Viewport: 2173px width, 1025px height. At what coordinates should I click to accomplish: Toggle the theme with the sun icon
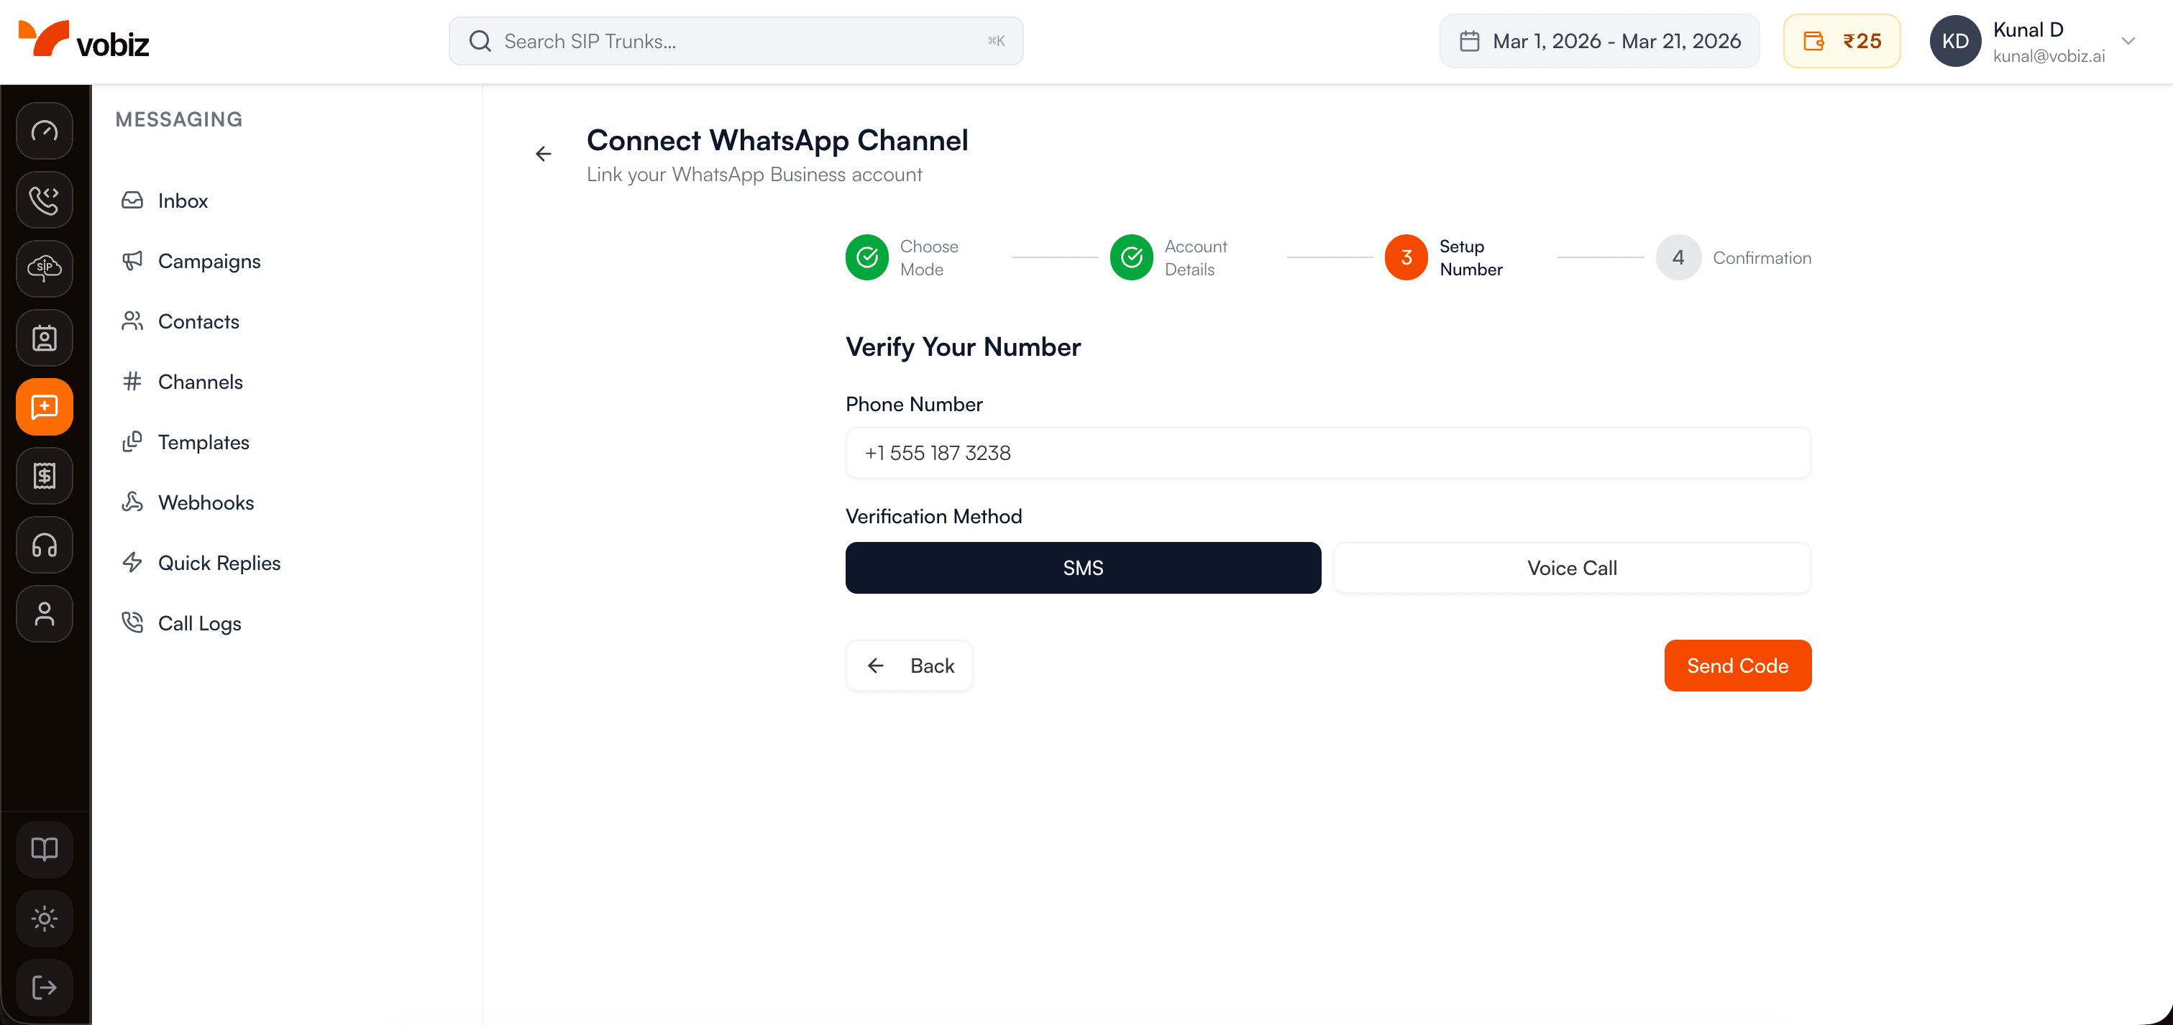44,918
